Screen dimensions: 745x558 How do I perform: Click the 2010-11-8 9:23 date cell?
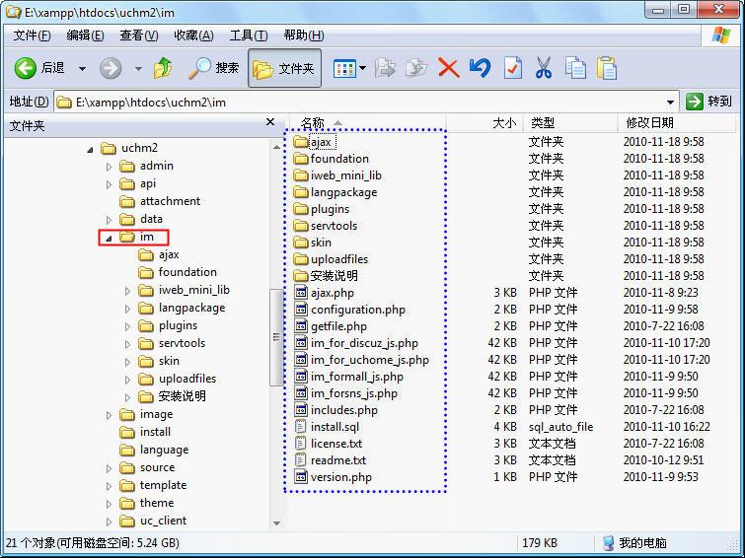[x=660, y=293]
